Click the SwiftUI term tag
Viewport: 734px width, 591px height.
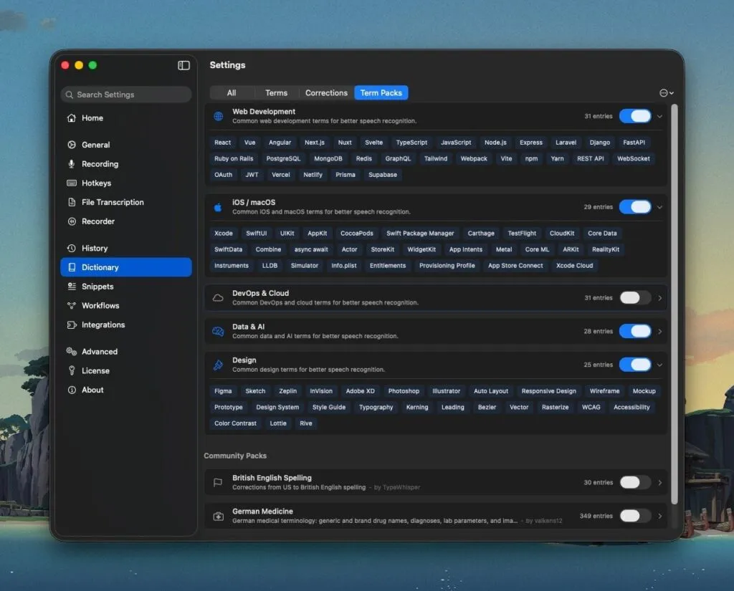(256, 233)
